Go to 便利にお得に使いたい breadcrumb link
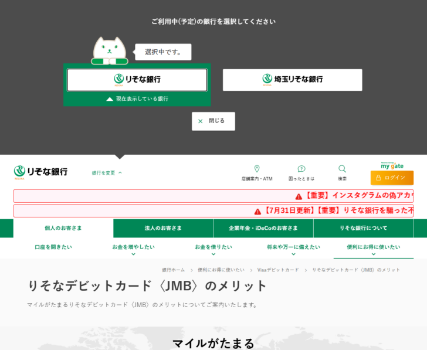The height and width of the screenshot is (350, 427). pyautogui.click(x=221, y=270)
